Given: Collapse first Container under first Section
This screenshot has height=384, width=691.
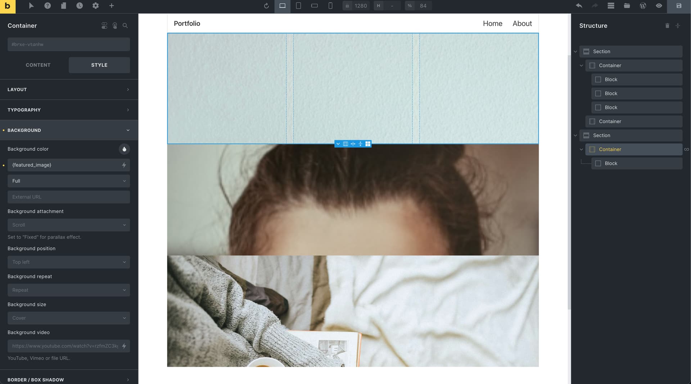Looking at the screenshot, I should [x=581, y=65].
